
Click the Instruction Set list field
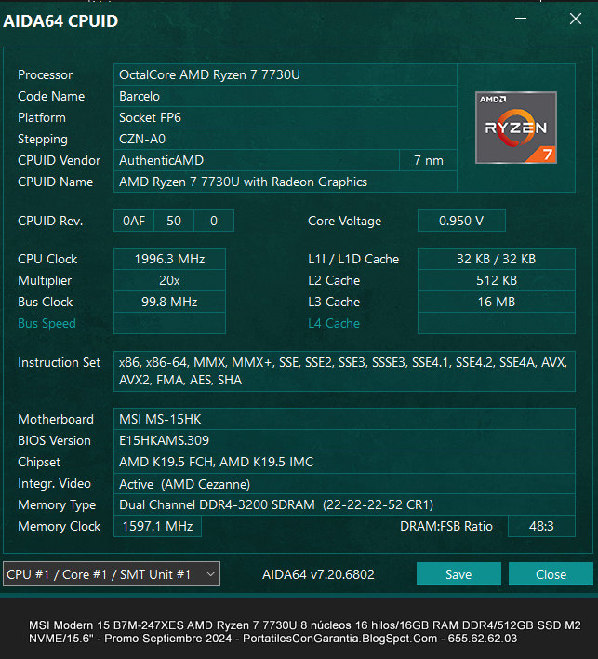pyautogui.click(x=344, y=371)
